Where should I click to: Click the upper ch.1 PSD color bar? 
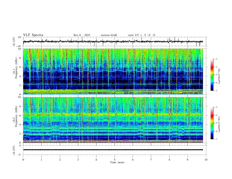pos(212,75)
